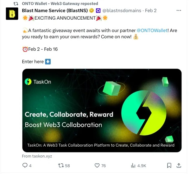Open view analytics bar chart icon
Viewport: 189px width, 174px height.
[x=134, y=166]
